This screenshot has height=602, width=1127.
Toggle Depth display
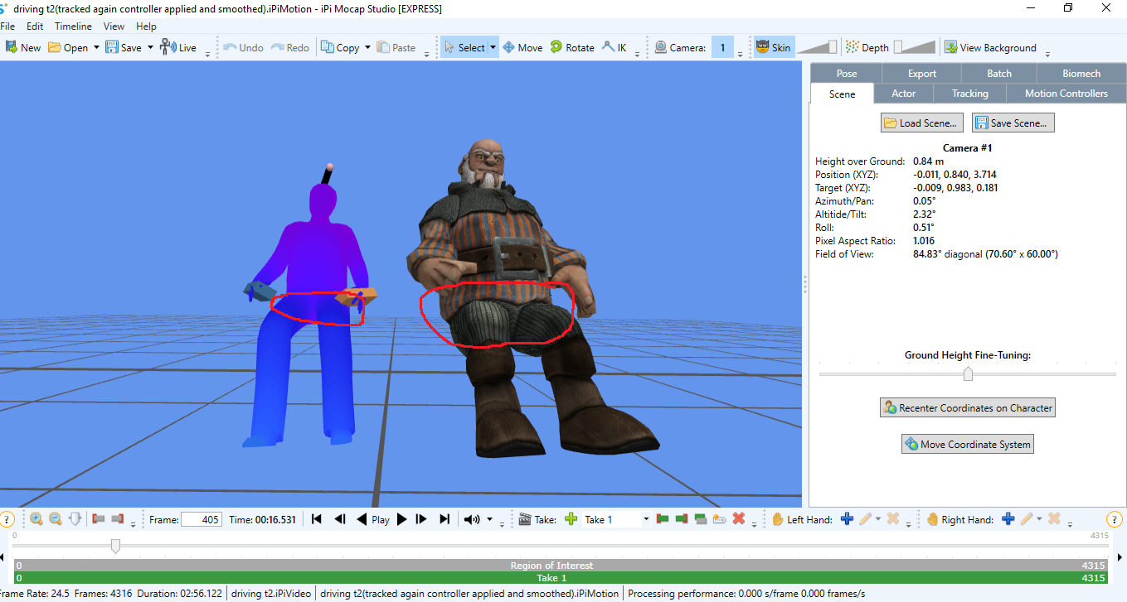click(x=867, y=47)
